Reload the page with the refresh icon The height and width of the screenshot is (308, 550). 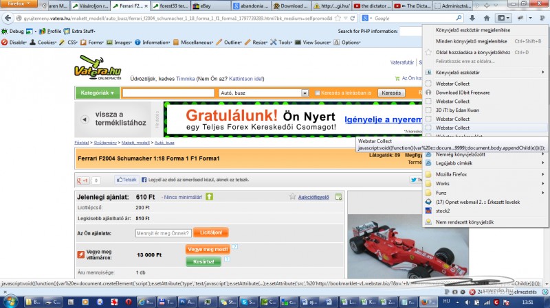353,19
